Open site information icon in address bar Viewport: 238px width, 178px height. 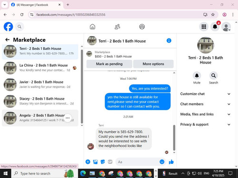pos(32,15)
